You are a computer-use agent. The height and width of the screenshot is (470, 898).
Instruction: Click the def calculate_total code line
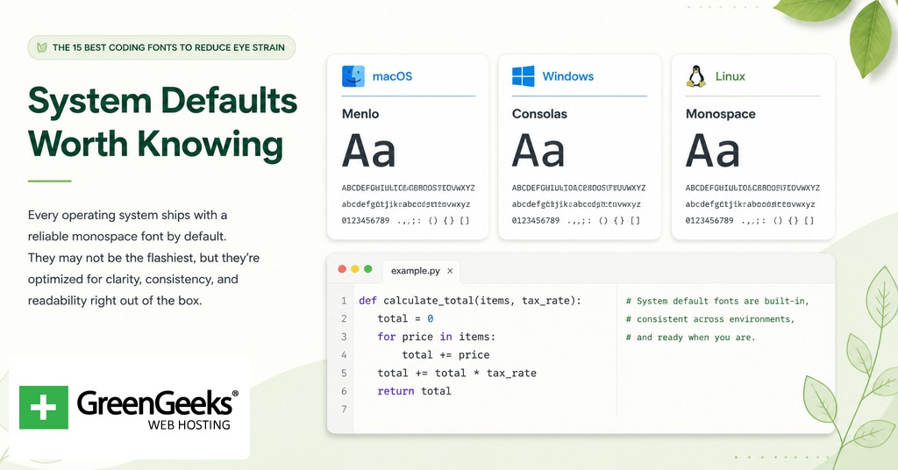(470, 301)
